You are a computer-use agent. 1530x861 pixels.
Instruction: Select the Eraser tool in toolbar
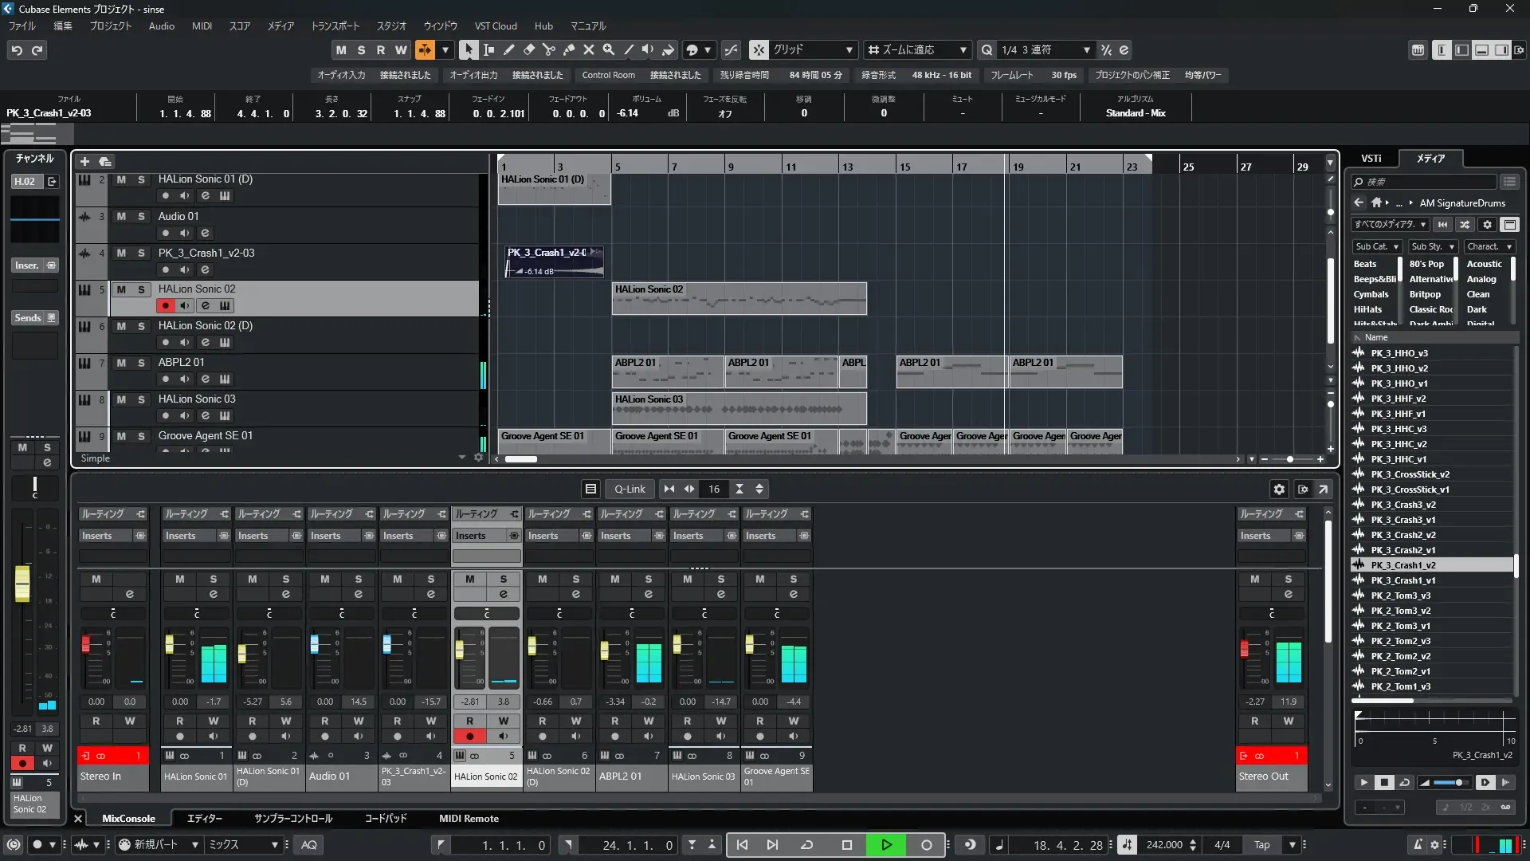tap(528, 49)
